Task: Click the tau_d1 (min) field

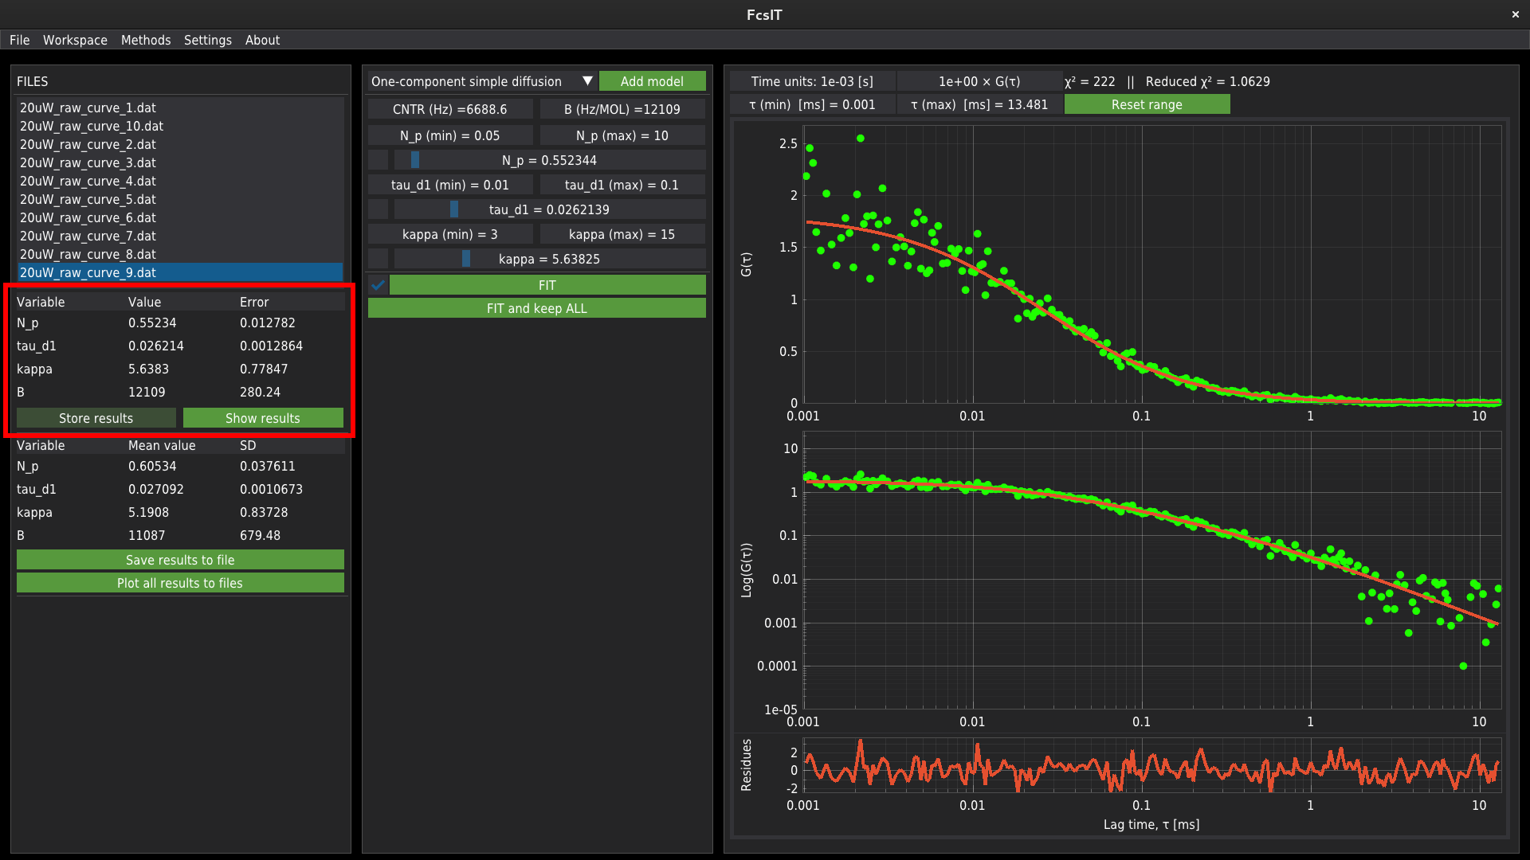Action: [449, 185]
